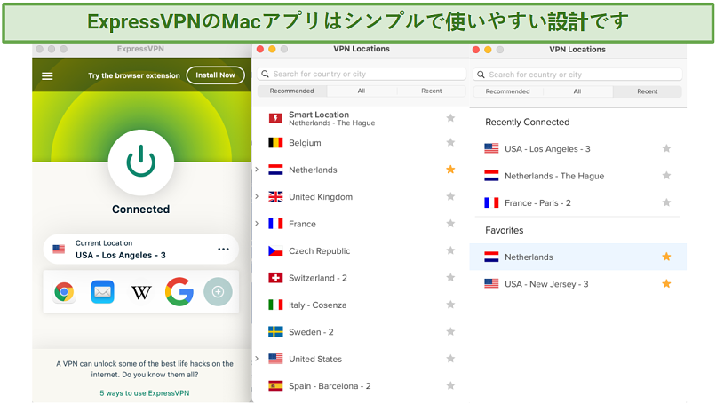This screenshot has height=404, width=716.
Task: Click the Current Location USA flag icon
Action: (59, 250)
